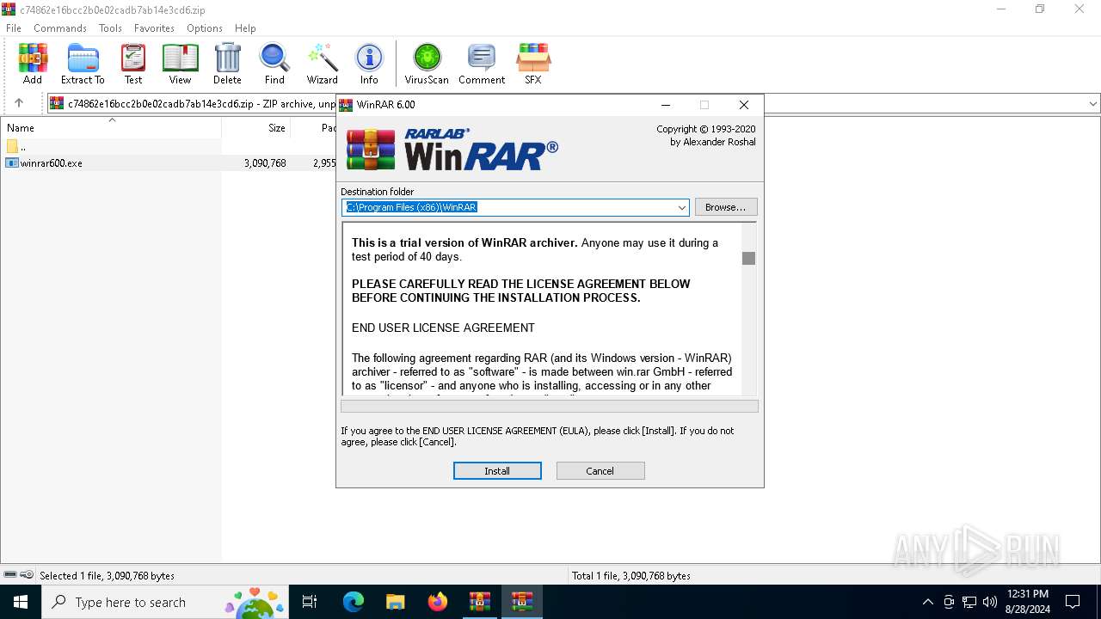
Task: Open the Comment tool
Action: click(x=482, y=64)
